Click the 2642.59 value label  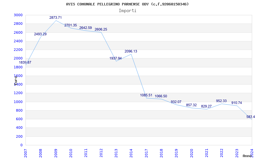[x=85, y=28]
